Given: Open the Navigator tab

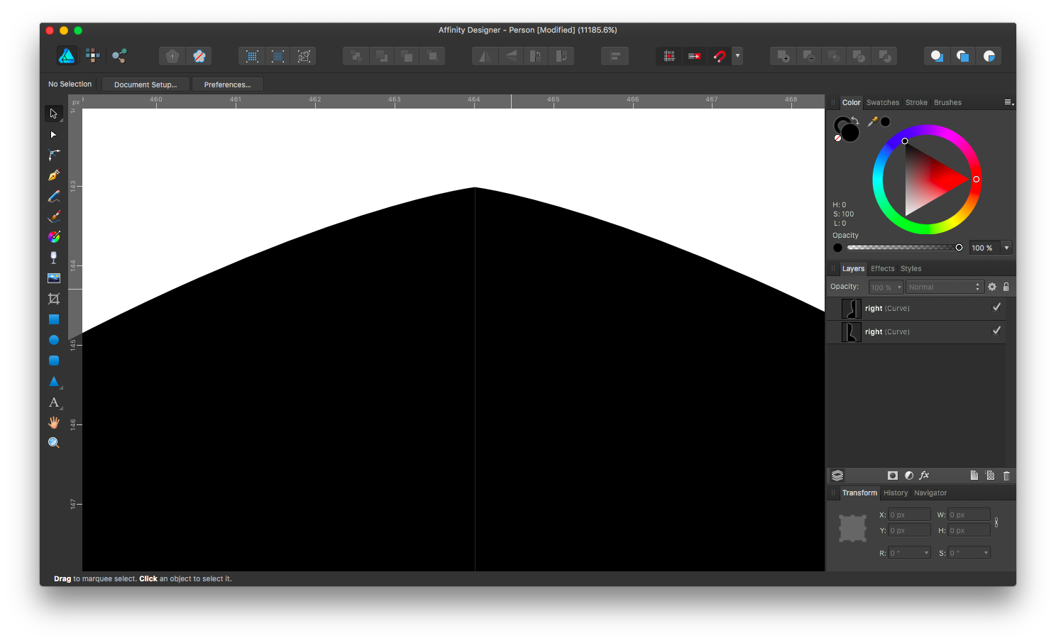Looking at the screenshot, I should click(930, 493).
